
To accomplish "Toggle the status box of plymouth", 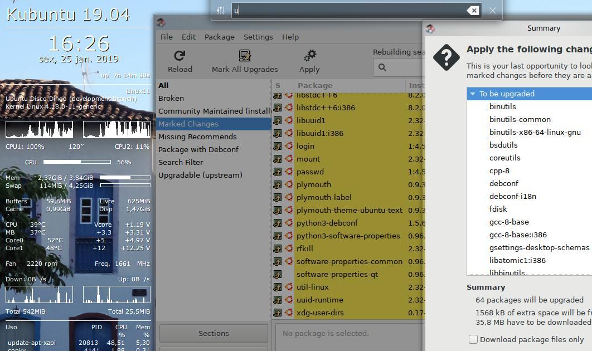I will pos(278,184).
